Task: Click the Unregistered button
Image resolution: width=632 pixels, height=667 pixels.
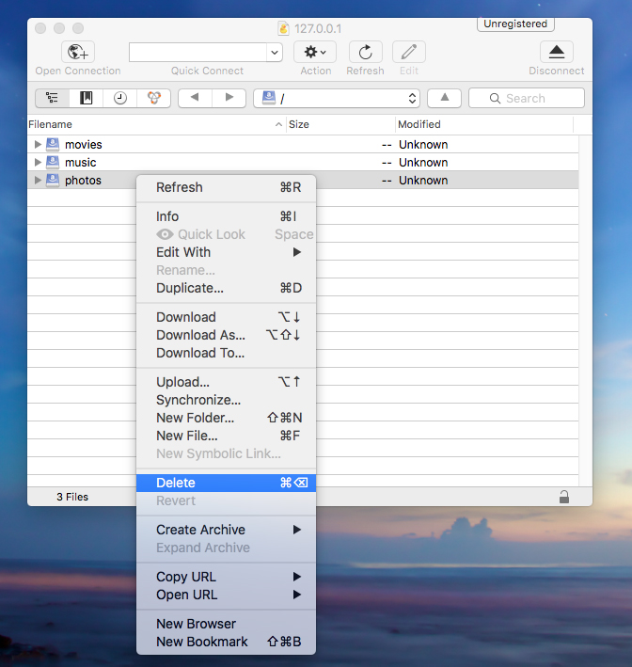Action: point(515,24)
